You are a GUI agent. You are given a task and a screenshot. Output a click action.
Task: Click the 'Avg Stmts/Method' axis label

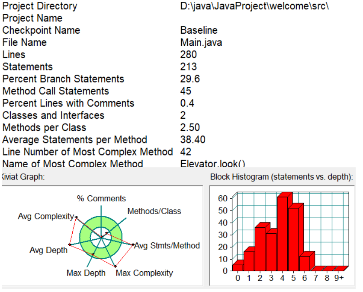pos(167,245)
